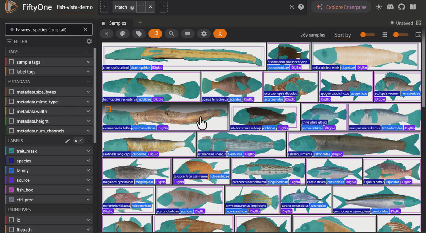Screen dimensions: 426x233
Task: Click the rightmost aspect ratio icon in toolbar
Action: pos(418,35)
